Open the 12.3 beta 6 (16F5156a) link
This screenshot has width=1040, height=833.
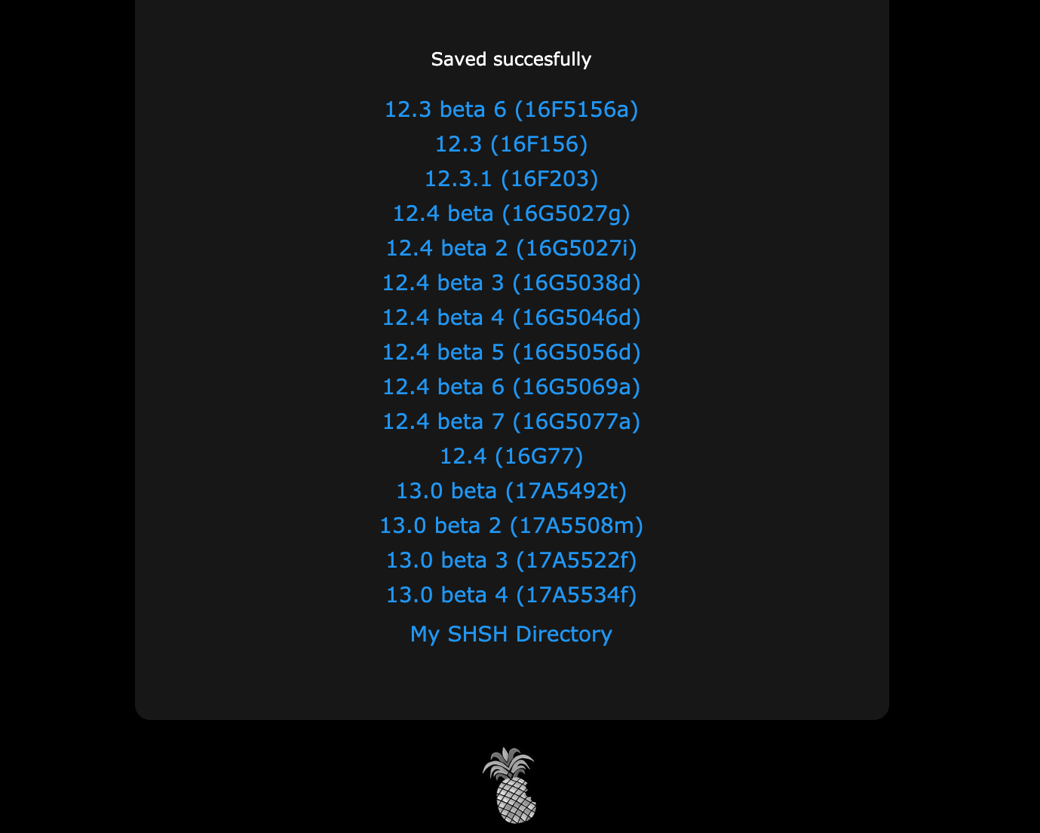tap(511, 110)
